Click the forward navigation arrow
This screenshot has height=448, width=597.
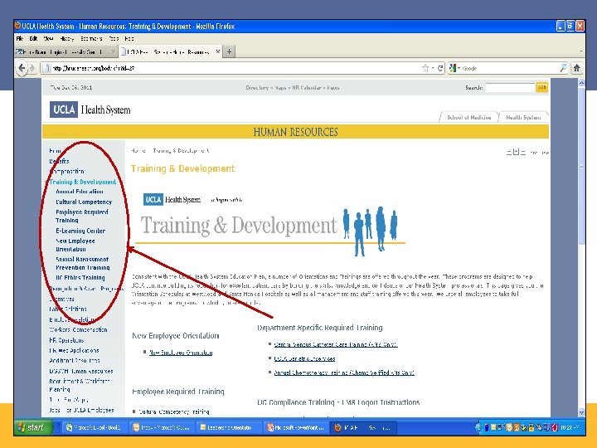32,68
